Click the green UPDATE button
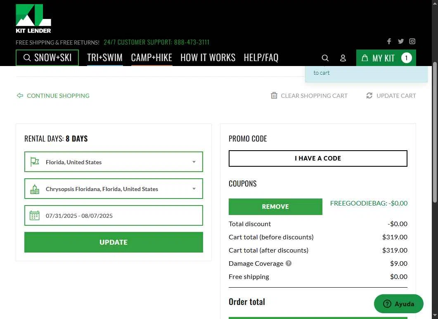 [x=114, y=242]
